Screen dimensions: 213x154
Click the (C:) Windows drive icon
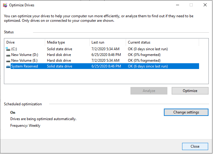(8, 49)
